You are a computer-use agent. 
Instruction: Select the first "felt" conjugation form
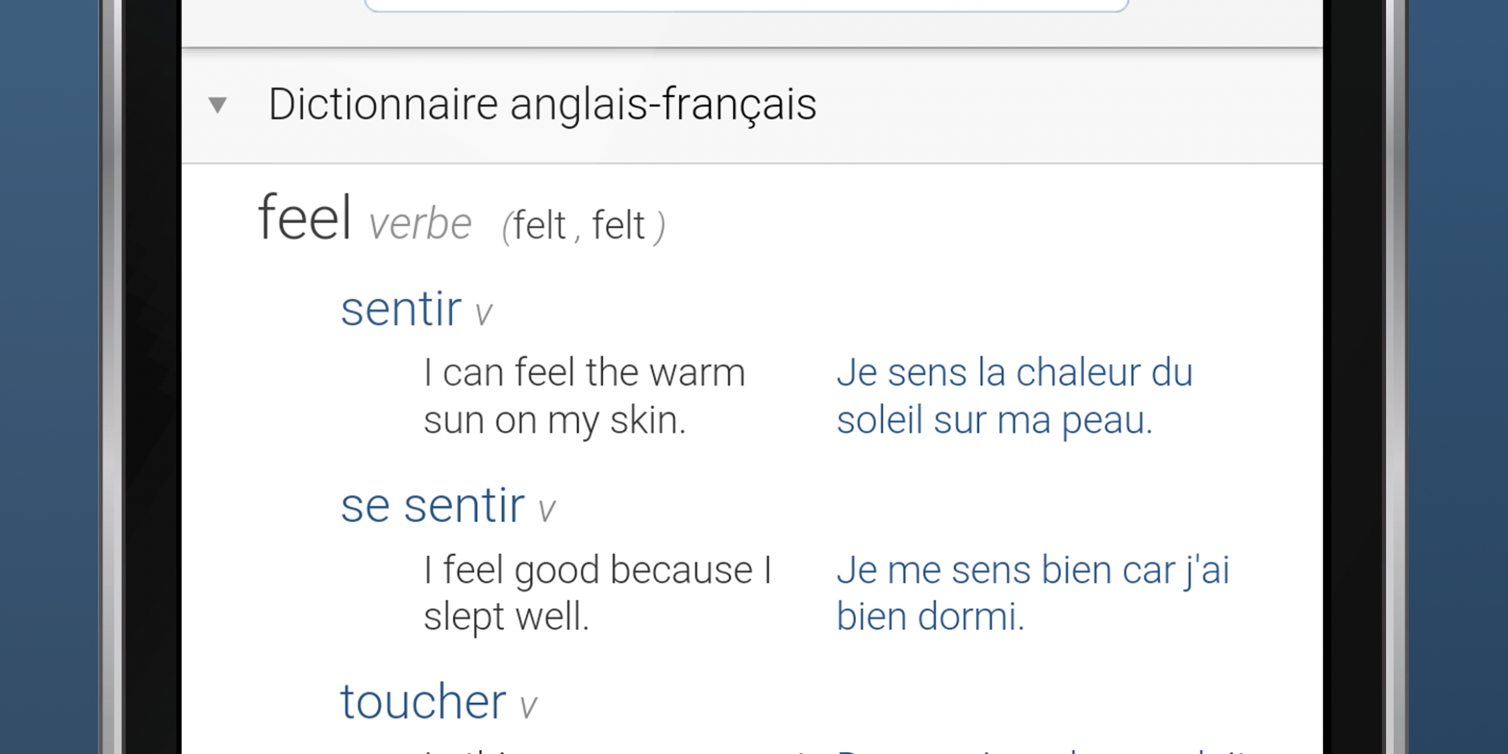(x=539, y=225)
